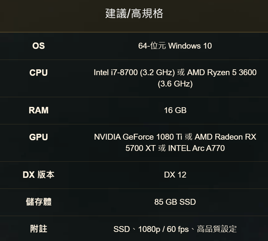The height and width of the screenshot is (241, 268).
Task: Select the OS row label
Action: click(x=39, y=46)
